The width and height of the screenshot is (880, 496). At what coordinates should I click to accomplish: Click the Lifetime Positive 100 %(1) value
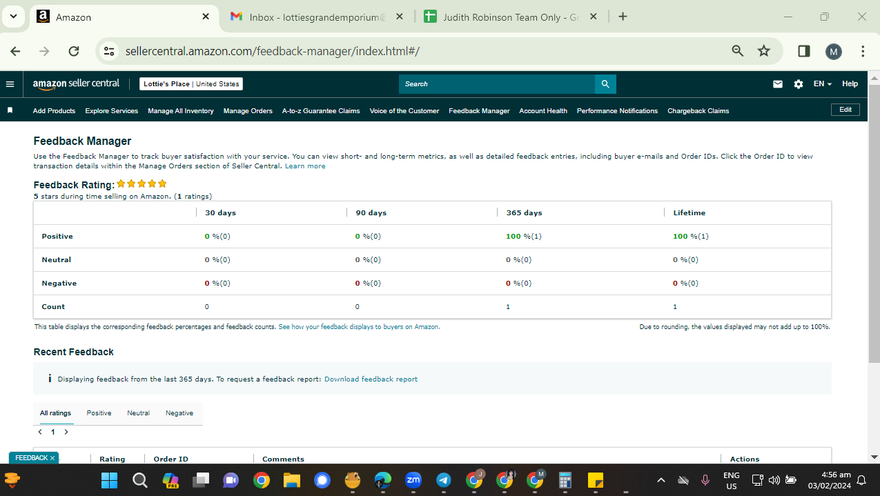pyautogui.click(x=691, y=237)
